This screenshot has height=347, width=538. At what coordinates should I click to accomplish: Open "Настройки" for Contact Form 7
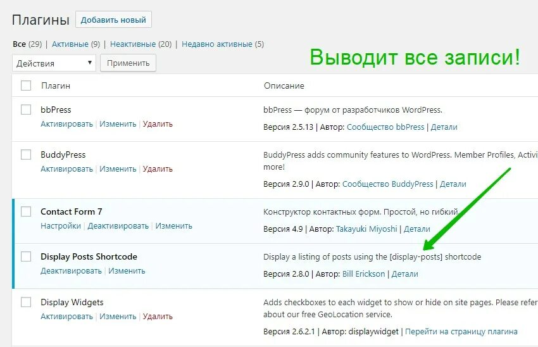61,226
